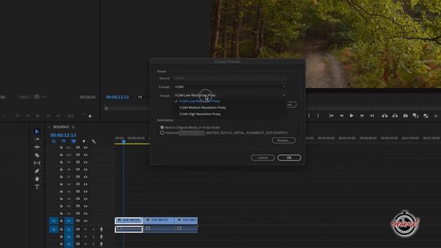Click the Lift button
The image size is (441, 248).
[384, 116]
